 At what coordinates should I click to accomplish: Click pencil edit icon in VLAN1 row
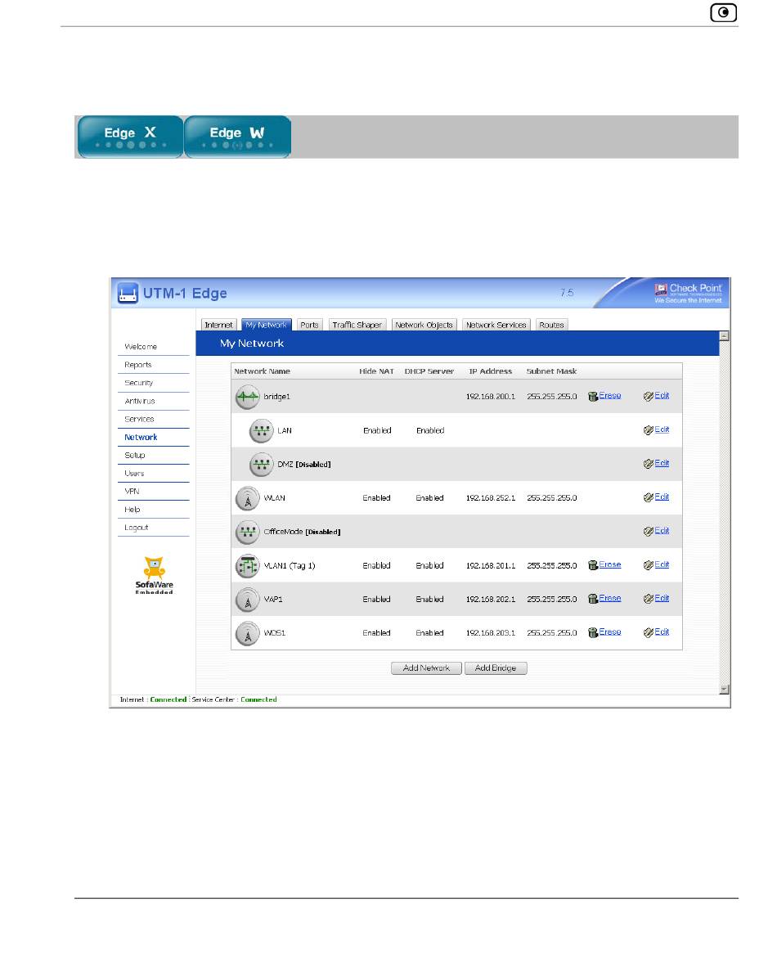coord(649,566)
